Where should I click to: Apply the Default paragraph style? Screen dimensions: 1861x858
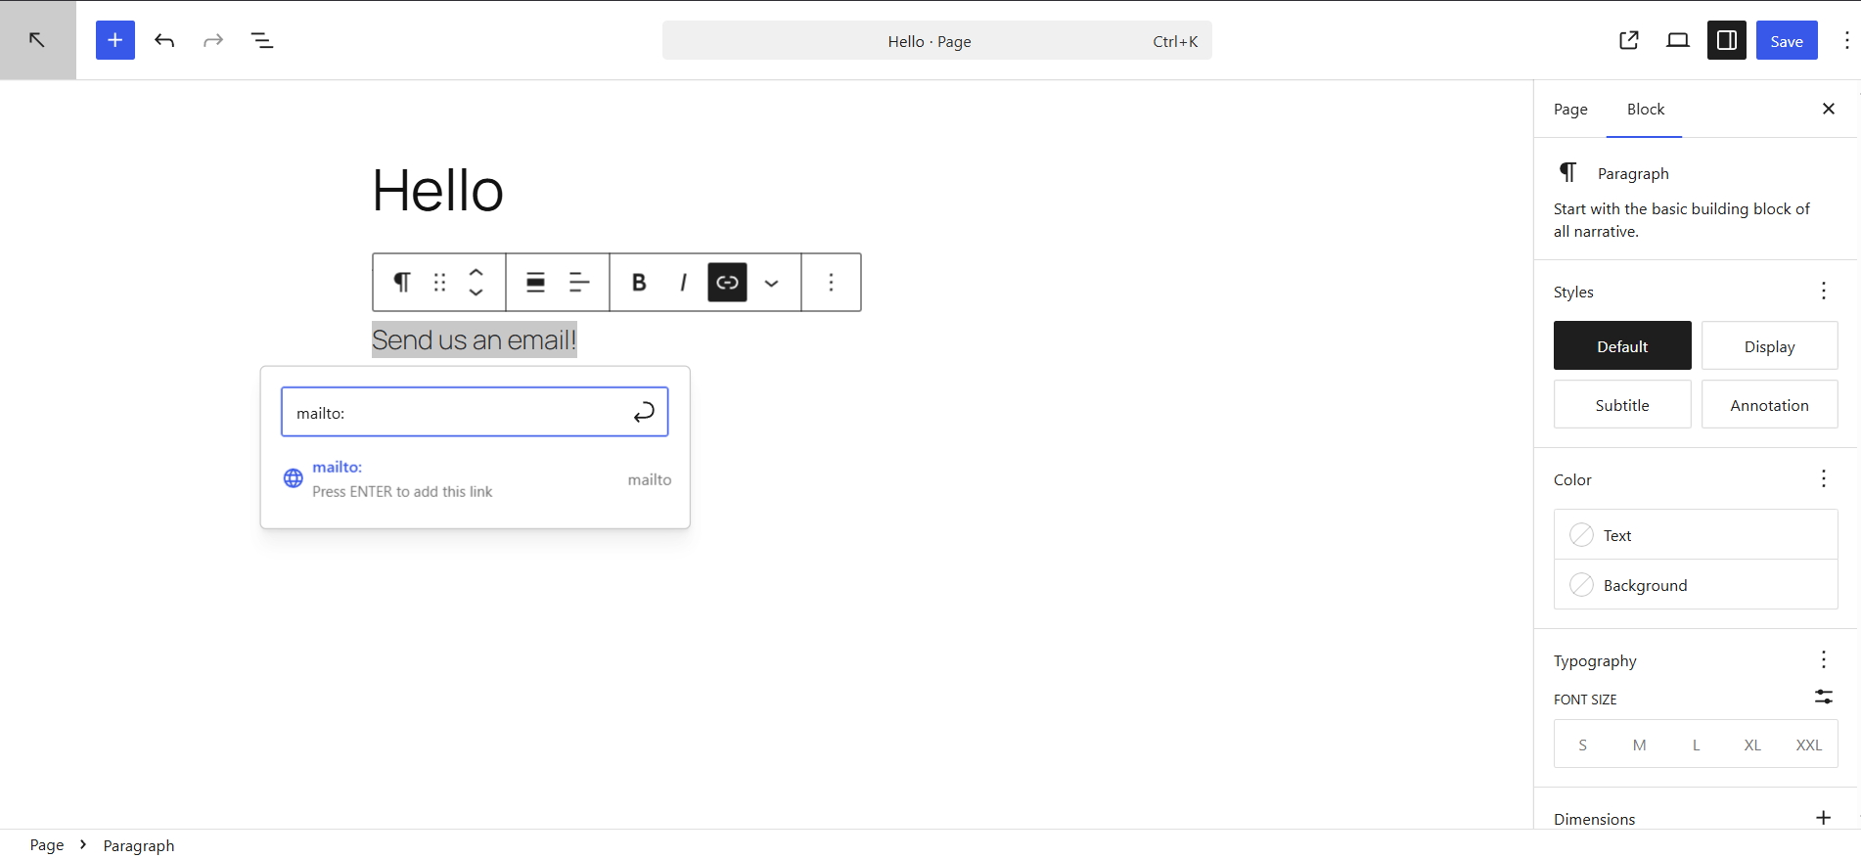1622,345
